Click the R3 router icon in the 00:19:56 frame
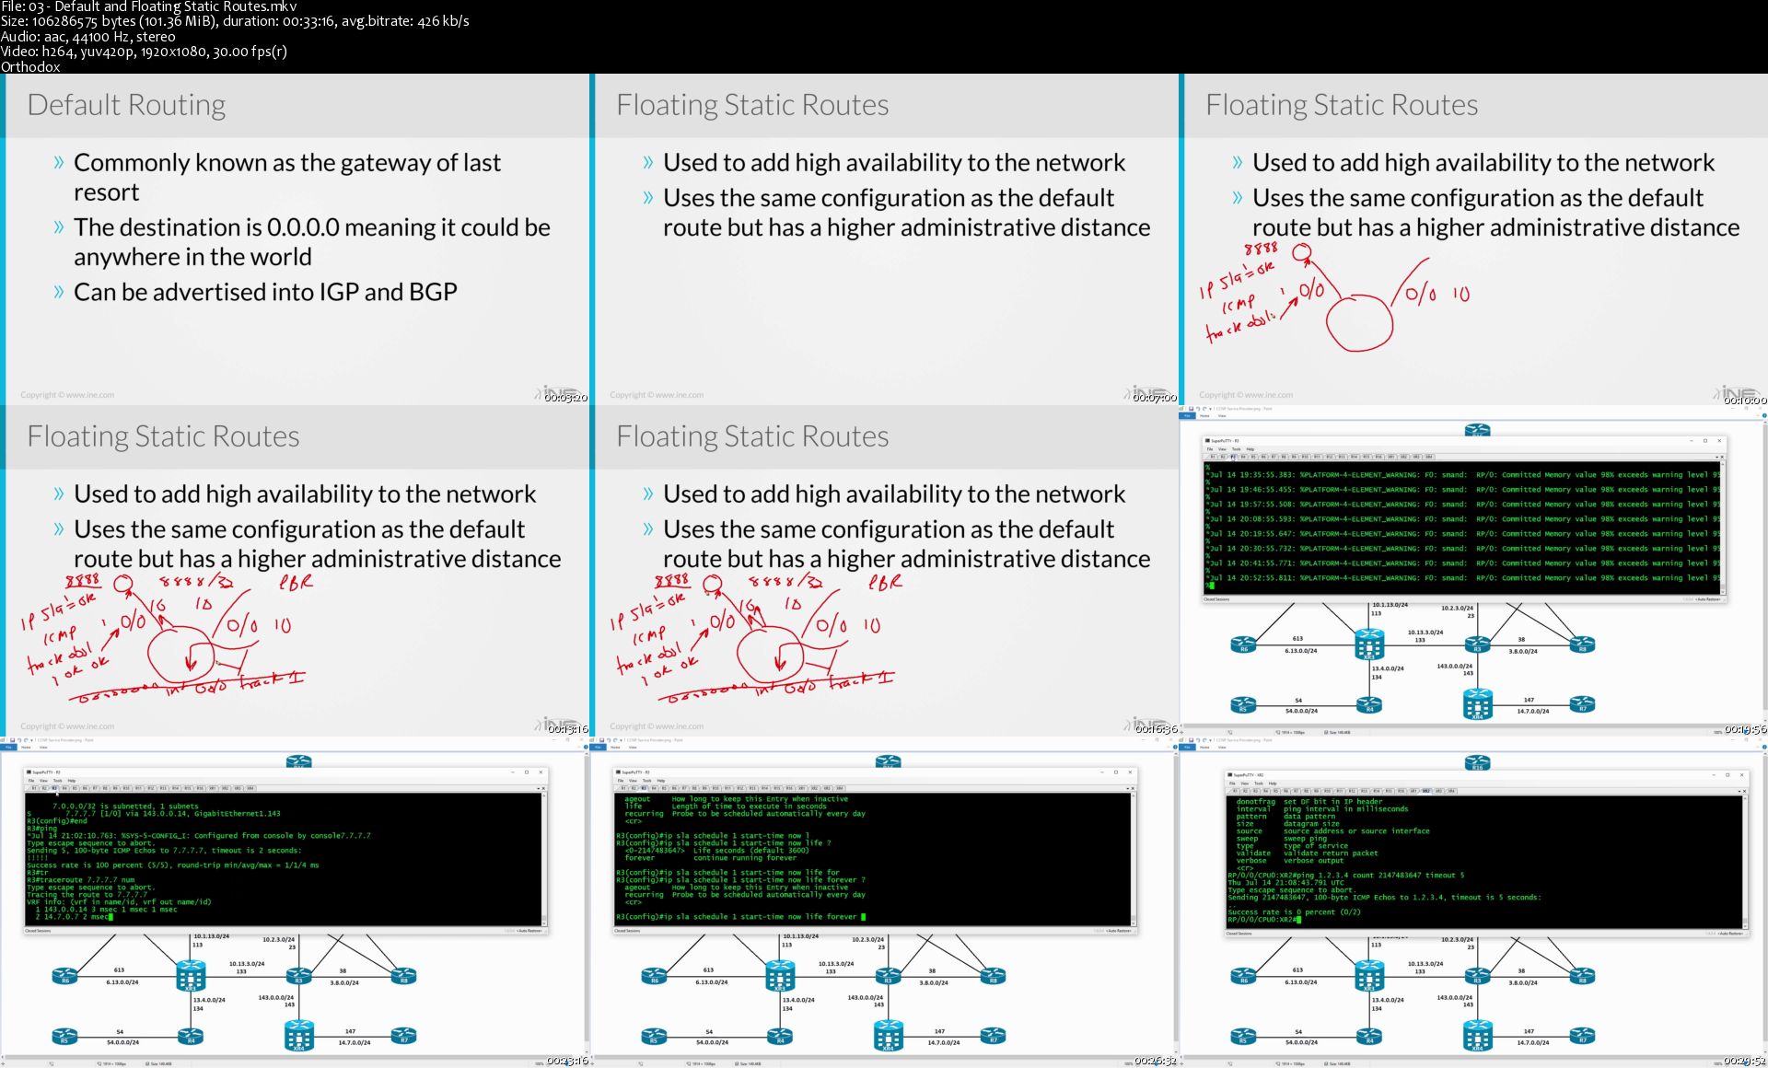1768x1068 pixels. click(1477, 644)
